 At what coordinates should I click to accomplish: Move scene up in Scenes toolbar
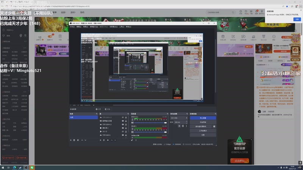click(82, 140)
